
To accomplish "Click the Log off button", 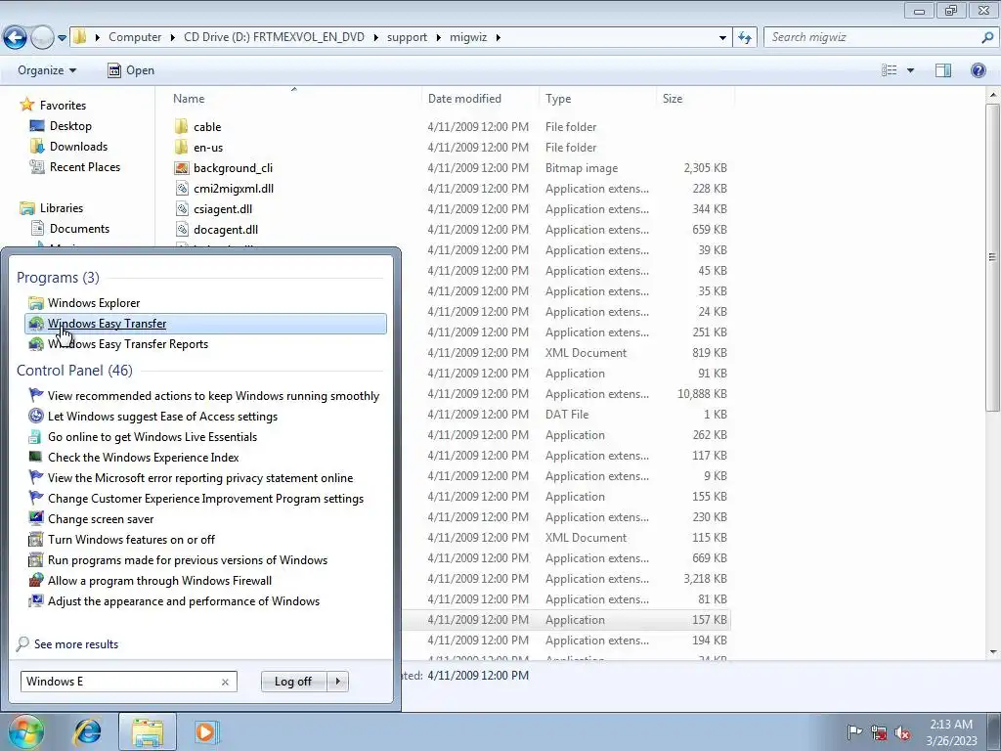I will pyautogui.click(x=293, y=682).
